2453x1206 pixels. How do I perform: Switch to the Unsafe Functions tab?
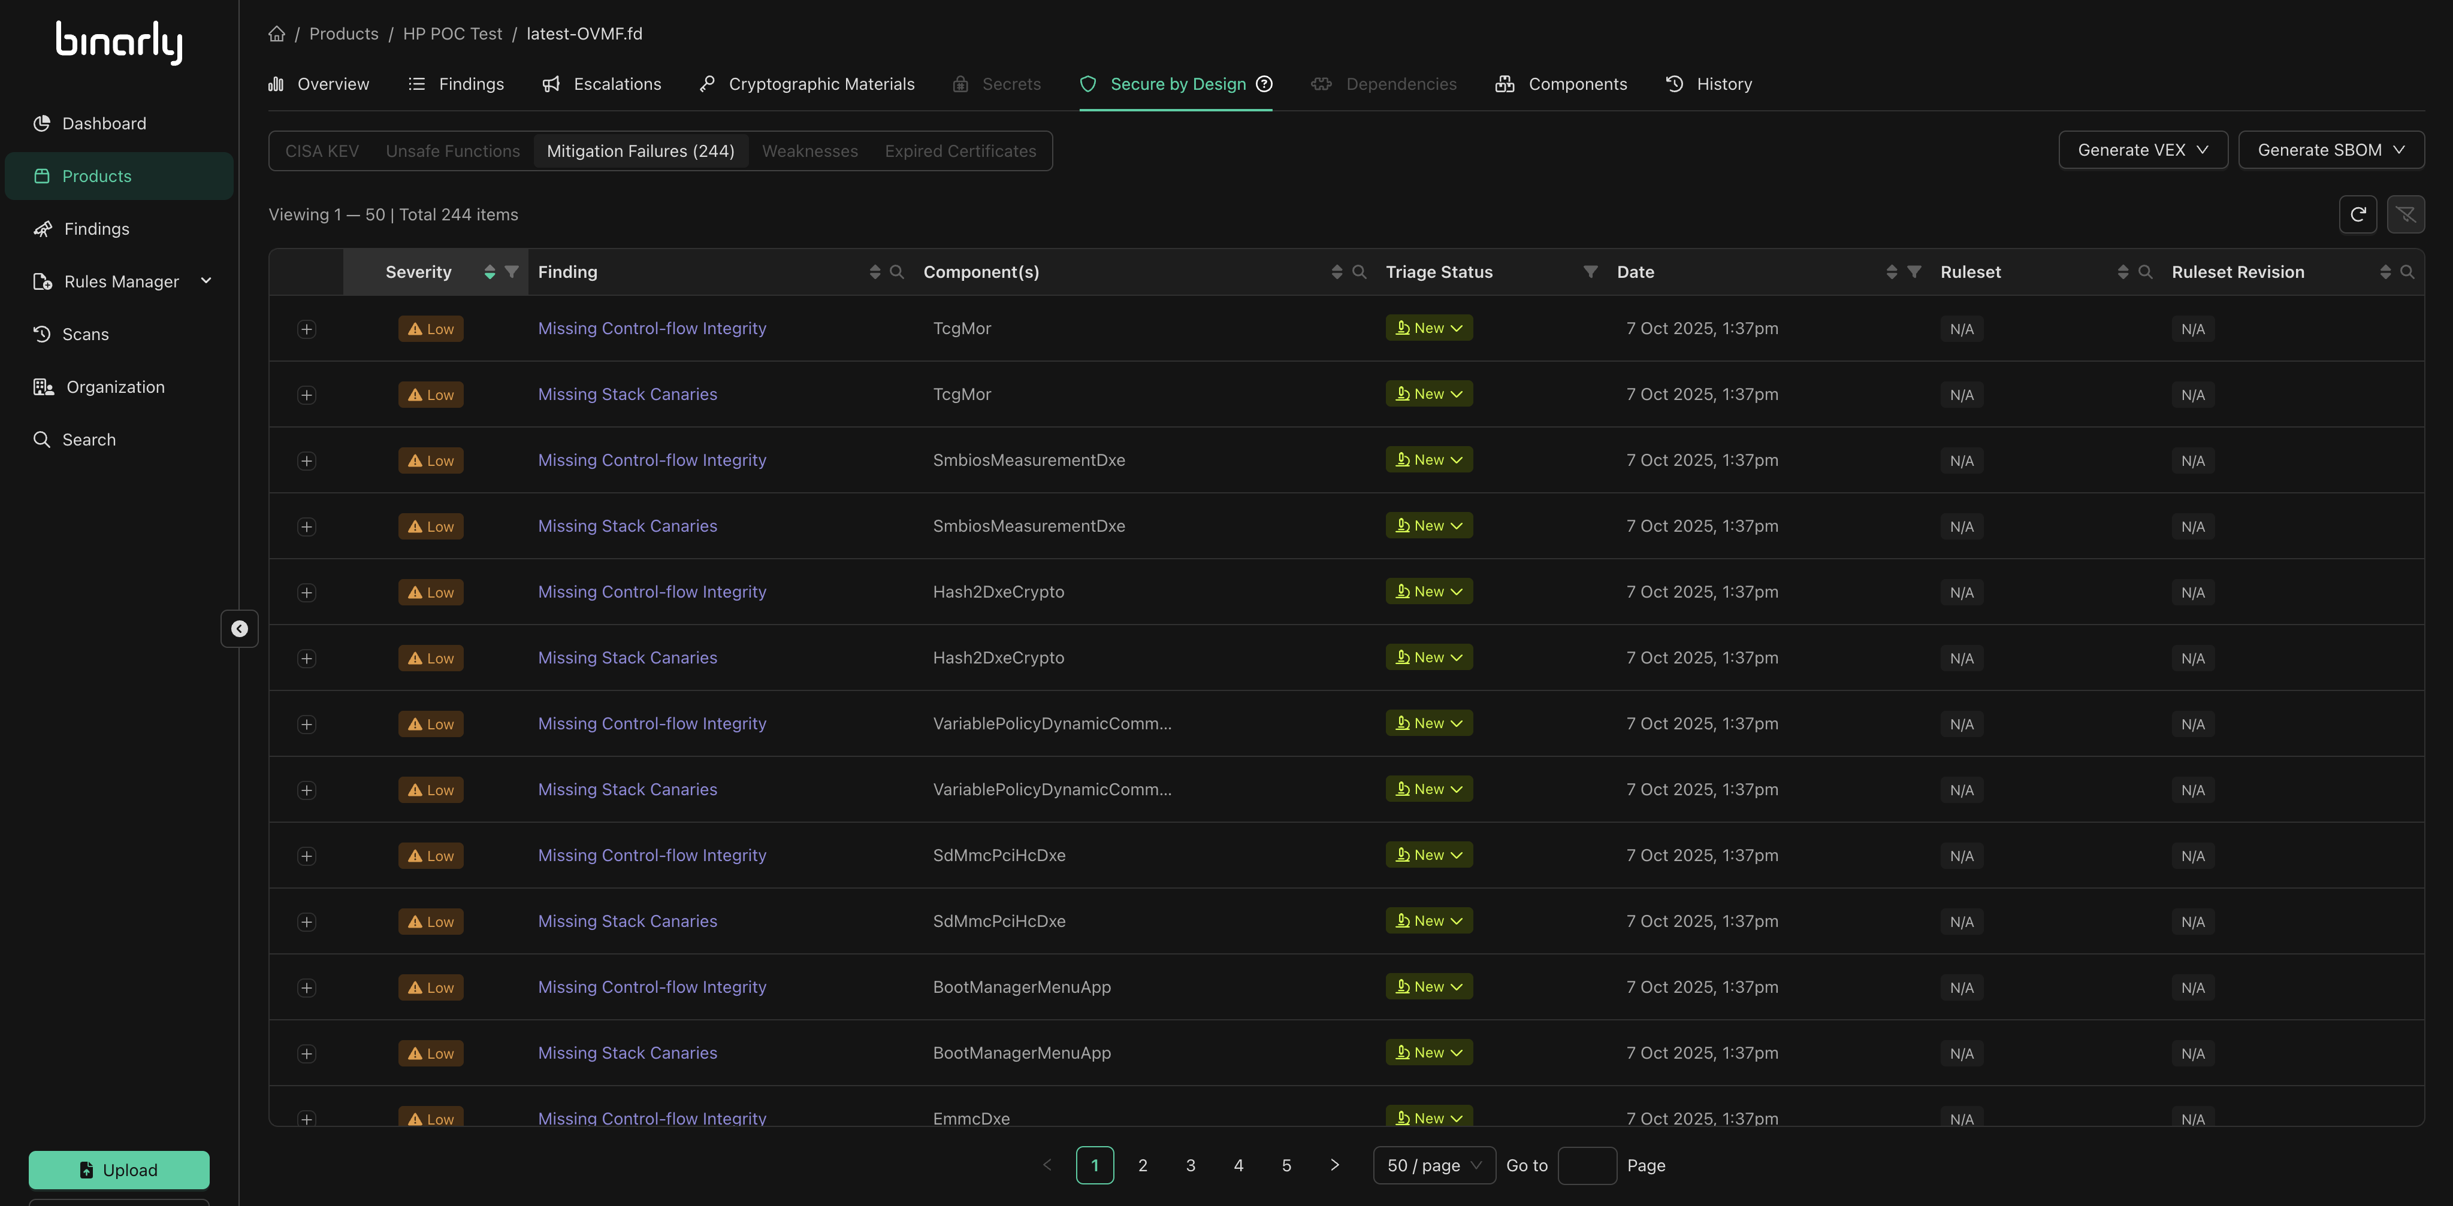[x=452, y=151]
